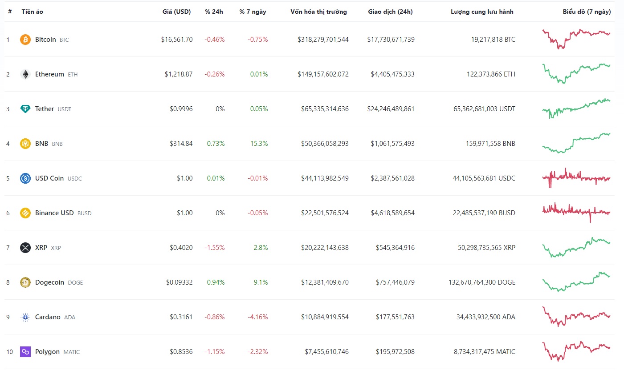Click the Dogecoin logo icon

(25, 282)
